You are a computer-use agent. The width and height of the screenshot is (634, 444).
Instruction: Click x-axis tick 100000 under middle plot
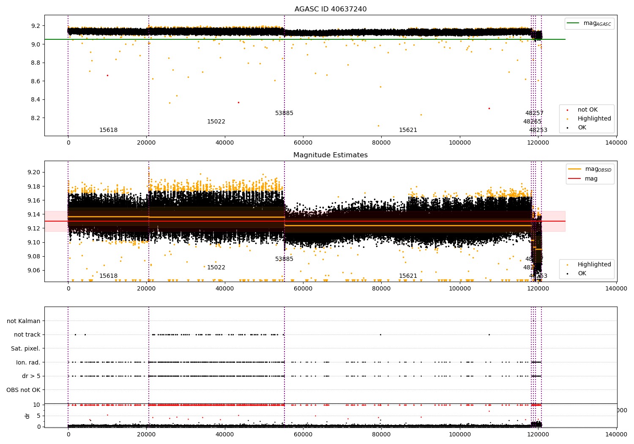point(459,289)
